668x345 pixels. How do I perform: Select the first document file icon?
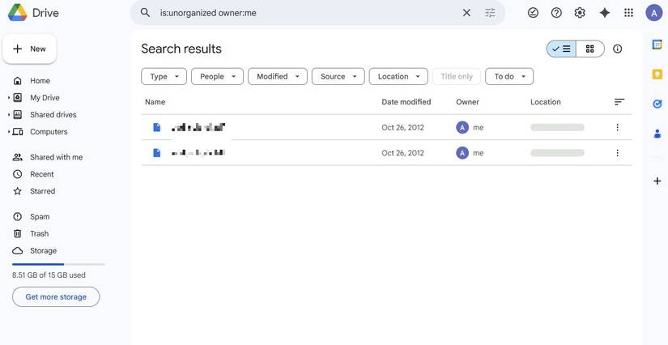[157, 127]
